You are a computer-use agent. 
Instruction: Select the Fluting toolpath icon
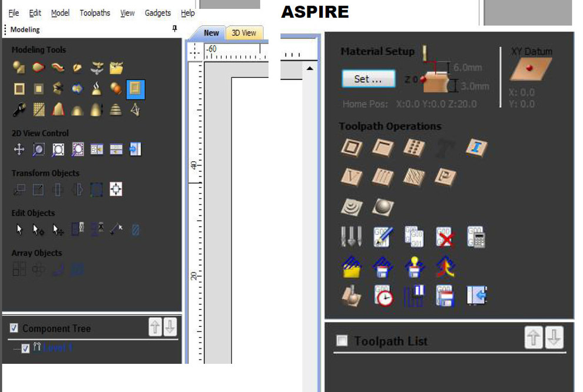click(383, 177)
